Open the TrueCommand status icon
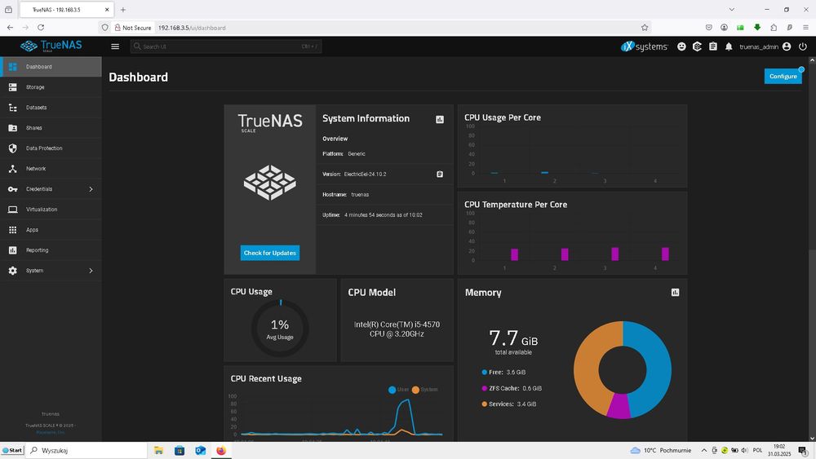This screenshot has width=816, height=459. pos(697,46)
